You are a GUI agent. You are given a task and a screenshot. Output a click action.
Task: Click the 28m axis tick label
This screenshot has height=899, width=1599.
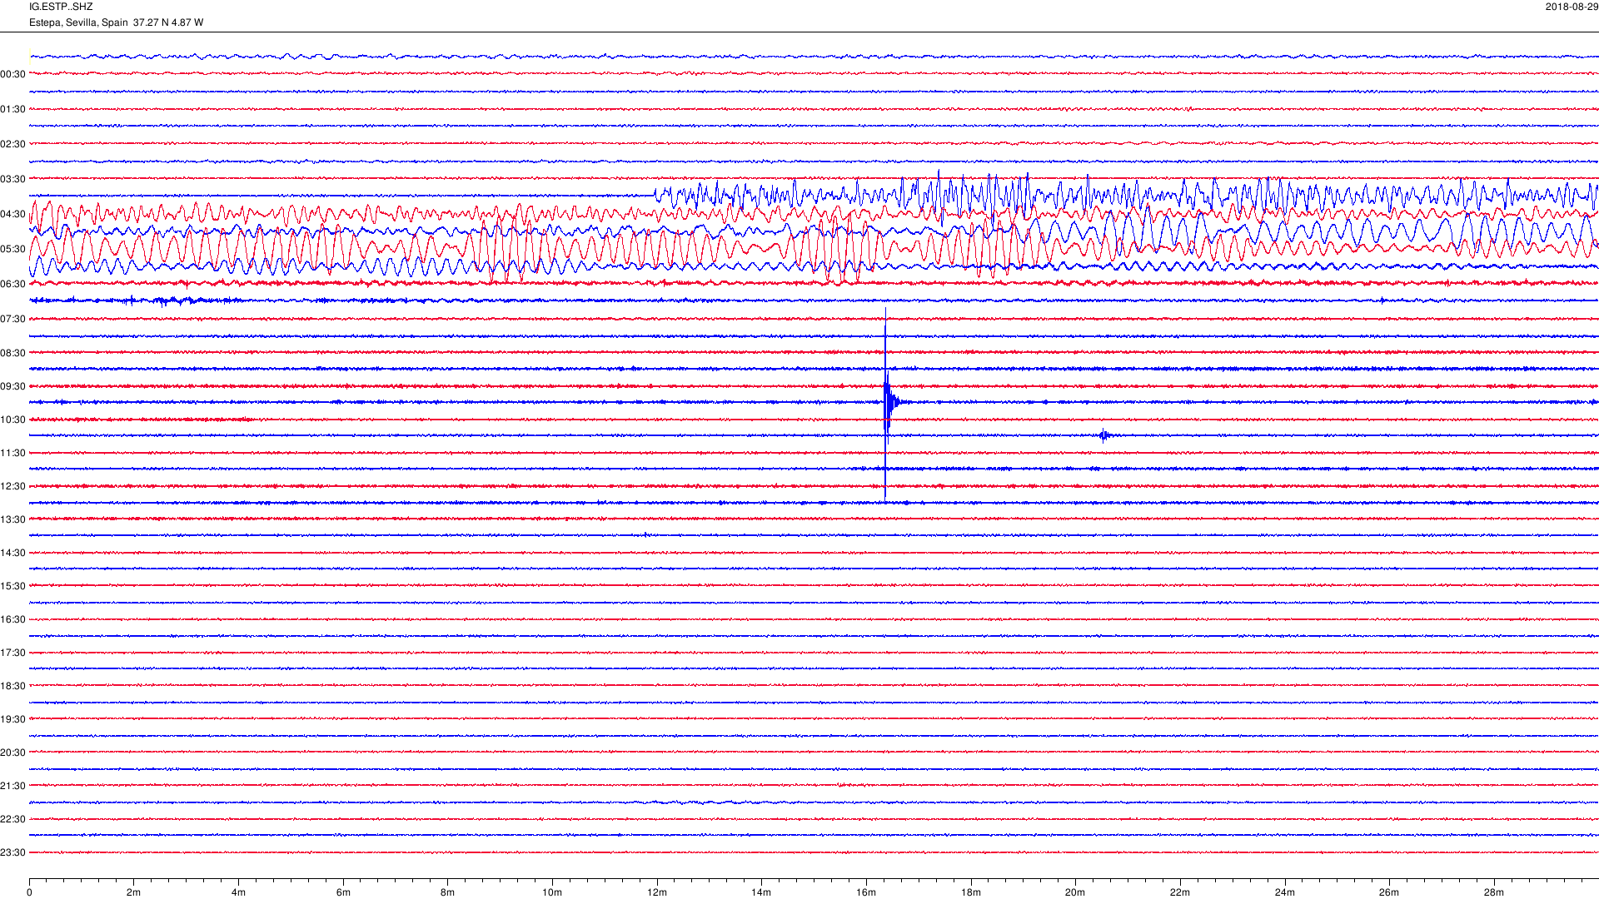[1494, 892]
